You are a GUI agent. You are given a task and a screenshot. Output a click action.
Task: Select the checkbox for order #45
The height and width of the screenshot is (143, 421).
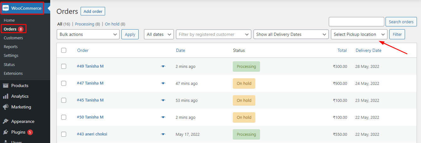point(64,100)
